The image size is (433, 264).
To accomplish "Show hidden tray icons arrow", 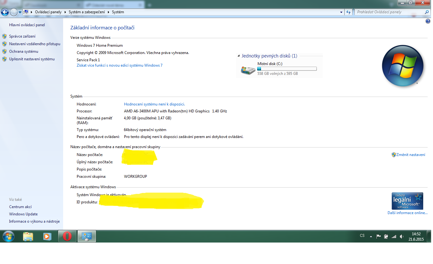I will coord(371,236).
